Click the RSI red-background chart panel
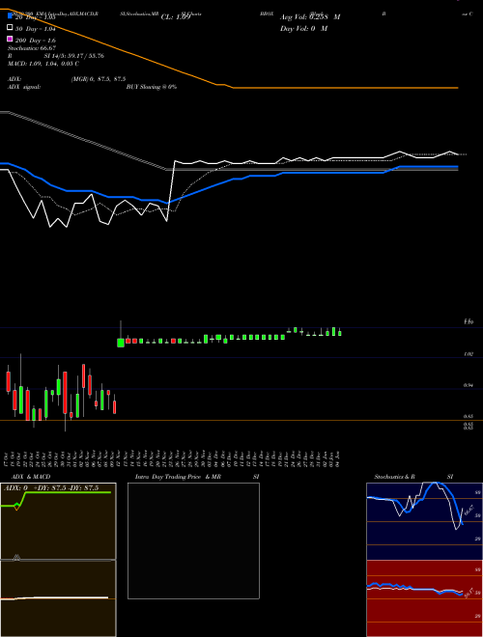The height and width of the screenshot is (637, 483). coord(424,598)
